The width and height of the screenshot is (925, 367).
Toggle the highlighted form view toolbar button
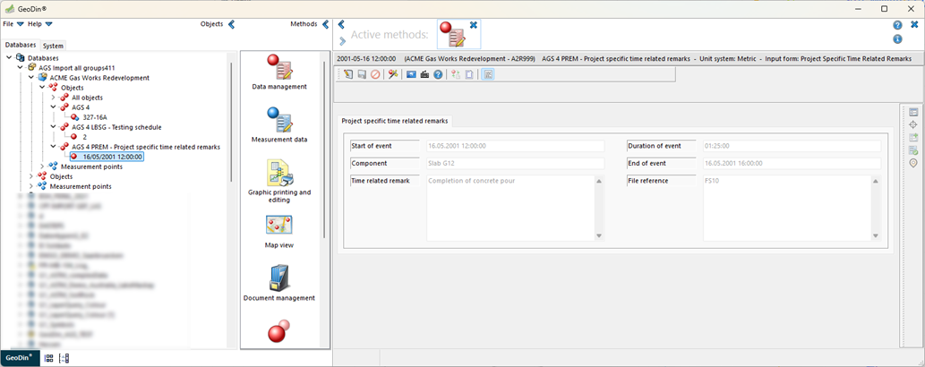(489, 74)
